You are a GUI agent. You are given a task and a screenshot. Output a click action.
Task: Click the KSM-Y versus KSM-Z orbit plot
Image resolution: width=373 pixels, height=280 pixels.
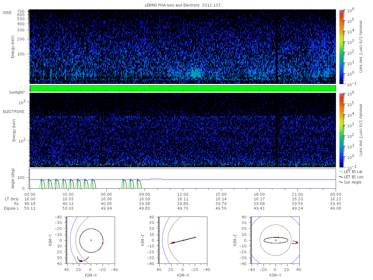pyautogui.click(x=275, y=240)
